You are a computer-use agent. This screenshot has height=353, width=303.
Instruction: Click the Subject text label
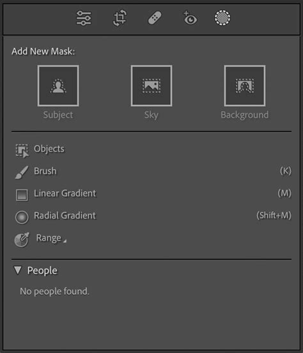coord(58,115)
